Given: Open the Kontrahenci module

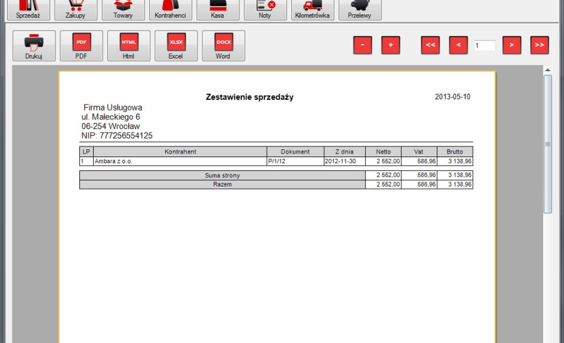Looking at the screenshot, I should [x=170, y=9].
